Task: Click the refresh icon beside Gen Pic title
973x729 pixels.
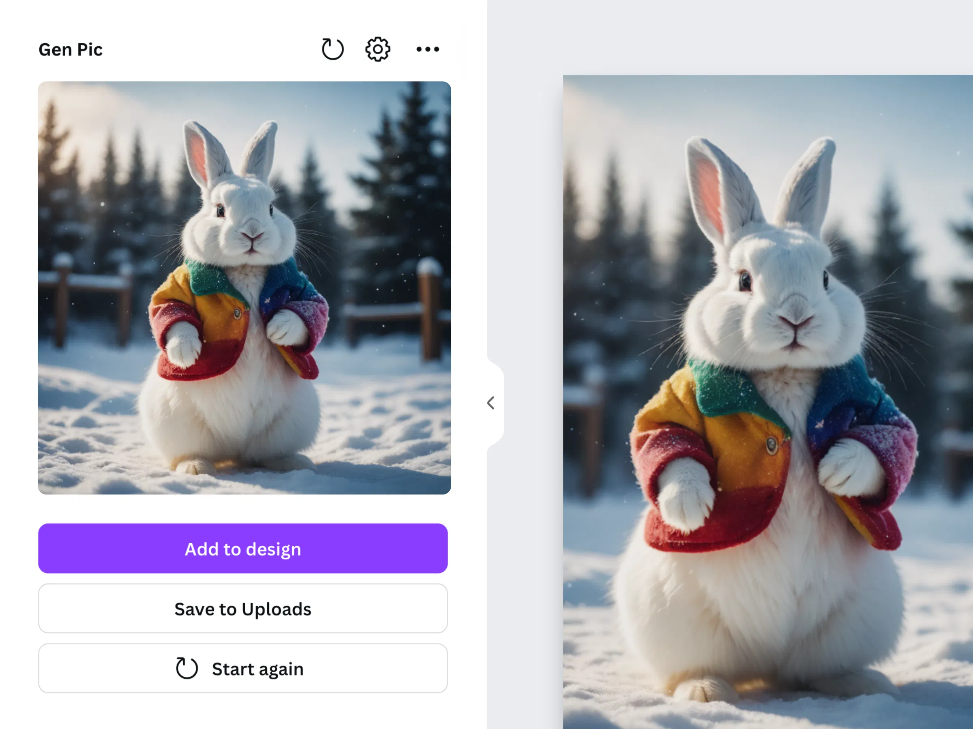Action: pyautogui.click(x=332, y=49)
